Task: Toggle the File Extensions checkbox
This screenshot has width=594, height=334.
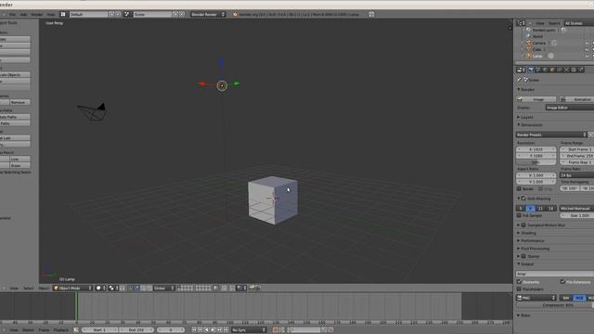Action: tap(562, 282)
